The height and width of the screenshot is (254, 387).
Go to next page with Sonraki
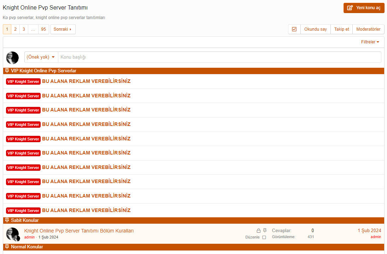[63, 29]
